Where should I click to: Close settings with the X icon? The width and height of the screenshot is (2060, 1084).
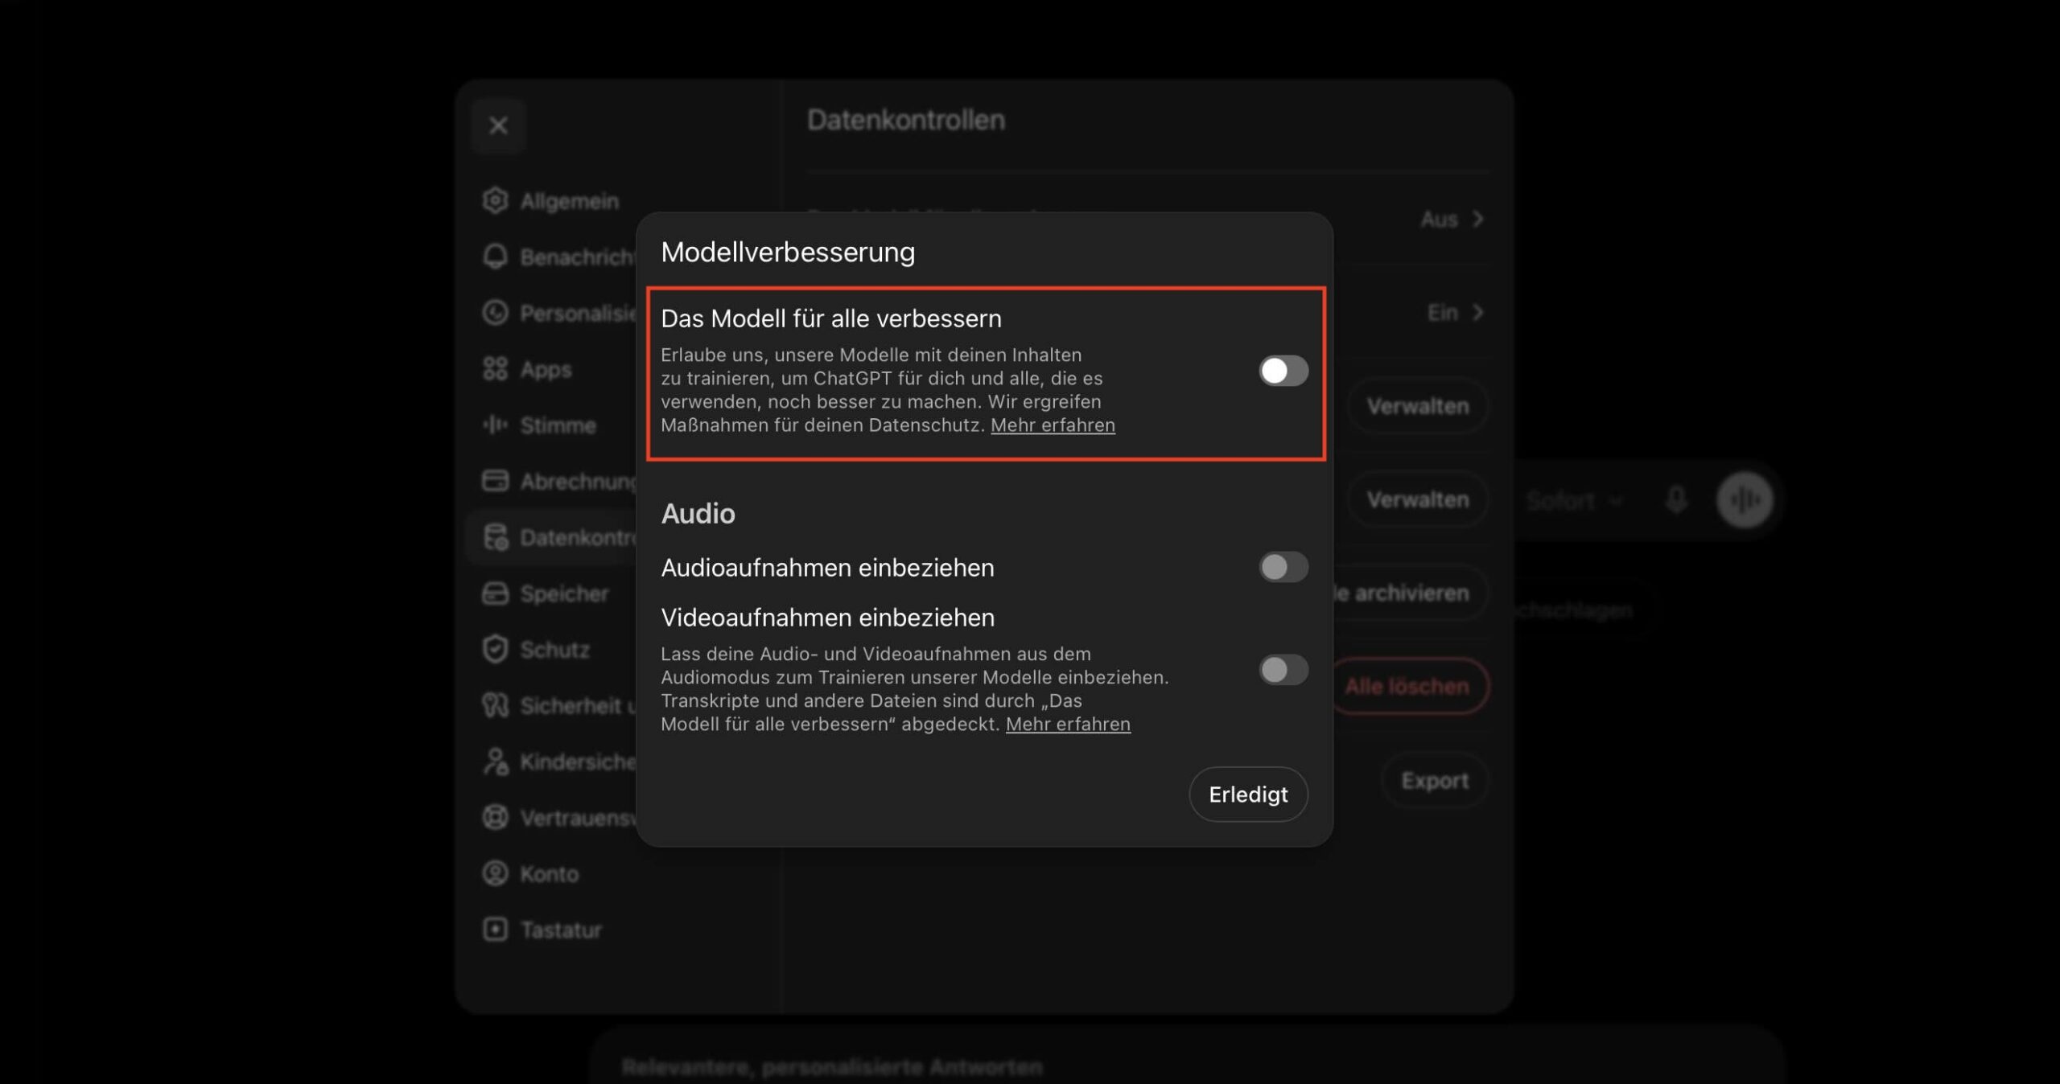tap(498, 125)
